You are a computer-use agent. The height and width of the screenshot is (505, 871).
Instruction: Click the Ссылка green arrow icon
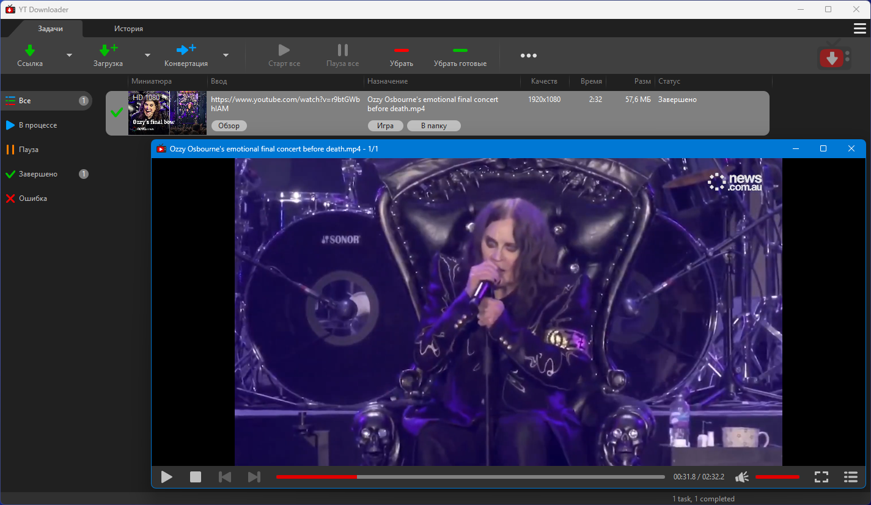(30, 50)
